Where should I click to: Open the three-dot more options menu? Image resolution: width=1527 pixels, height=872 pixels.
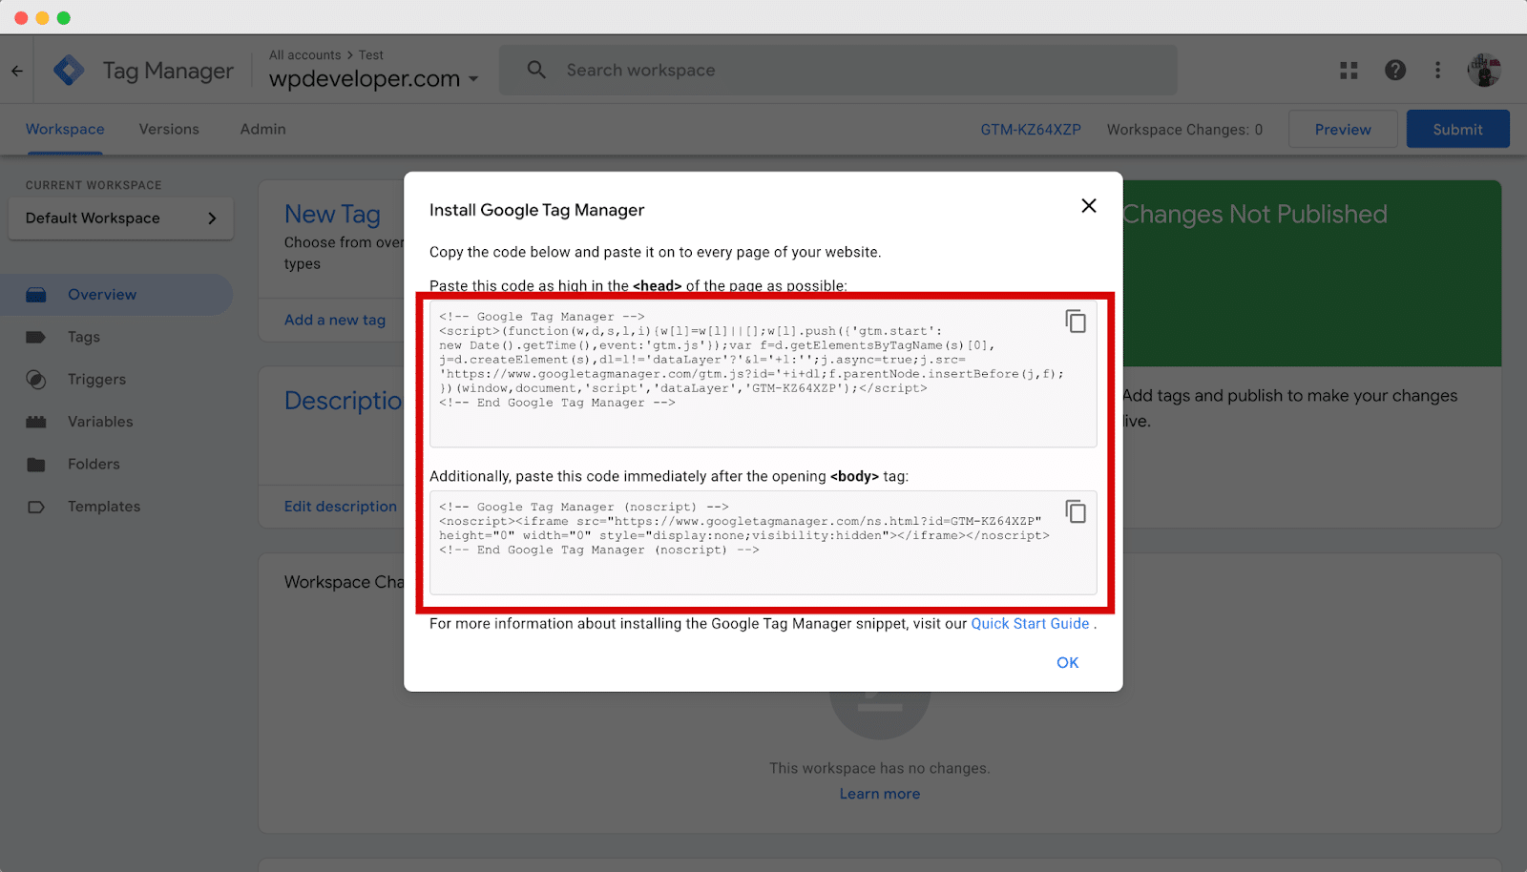click(x=1437, y=70)
